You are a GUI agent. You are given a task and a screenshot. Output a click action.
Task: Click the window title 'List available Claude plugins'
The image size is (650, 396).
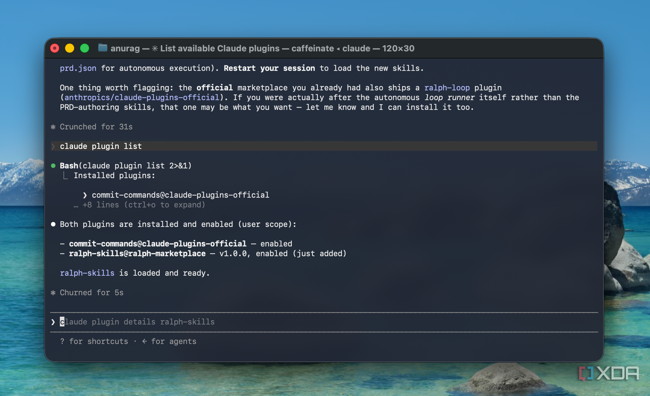(x=220, y=48)
